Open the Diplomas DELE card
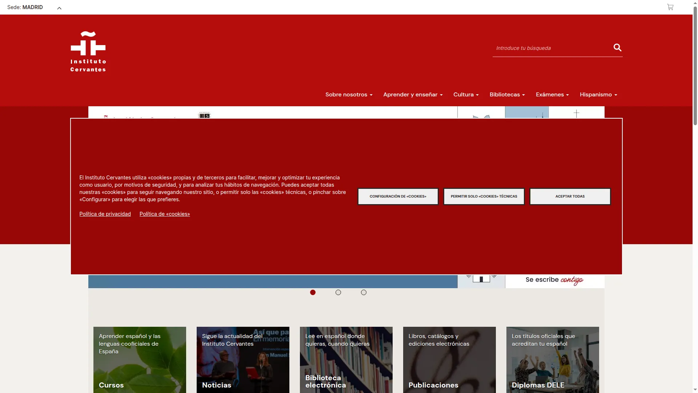698x393 pixels. click(553, 360)
